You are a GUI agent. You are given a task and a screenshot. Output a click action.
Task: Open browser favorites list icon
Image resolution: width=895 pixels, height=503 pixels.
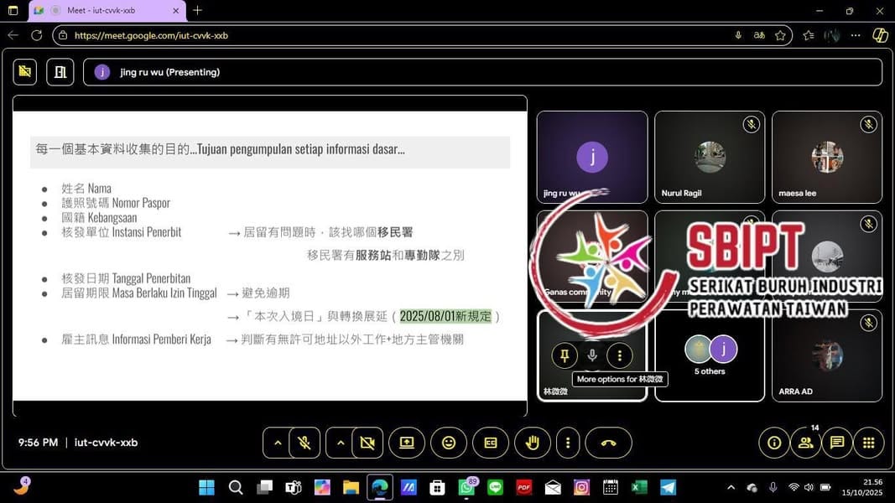pyautogui.click(x=809, y=35)
